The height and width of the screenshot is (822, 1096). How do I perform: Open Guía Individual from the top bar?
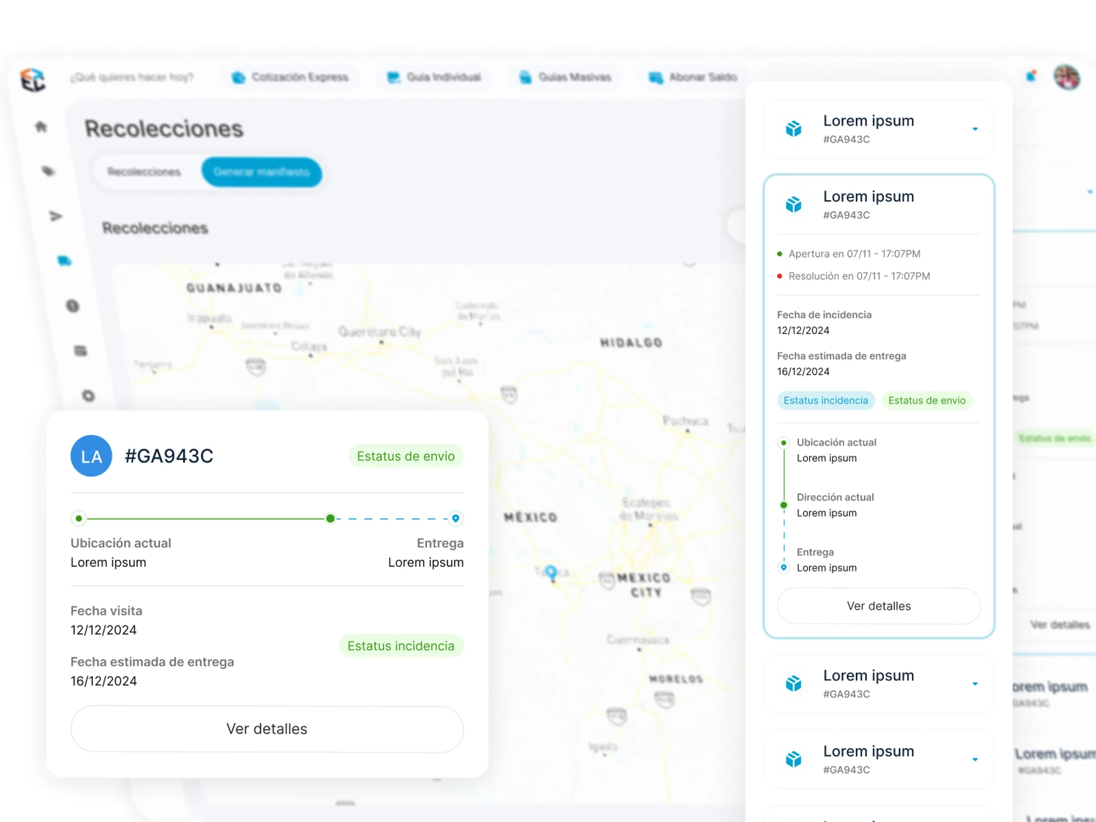(434, 77)
